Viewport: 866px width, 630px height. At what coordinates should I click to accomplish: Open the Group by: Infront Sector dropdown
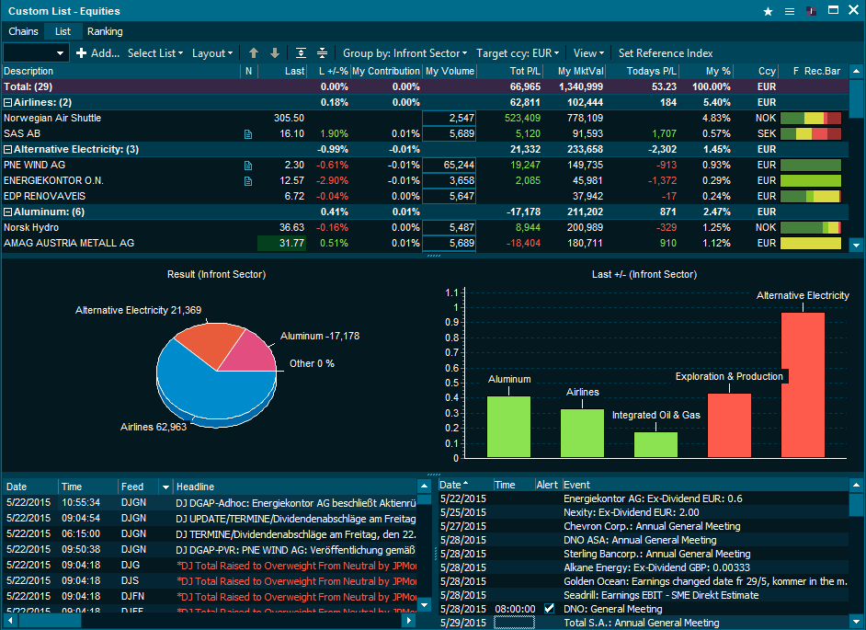pos(405,53)
